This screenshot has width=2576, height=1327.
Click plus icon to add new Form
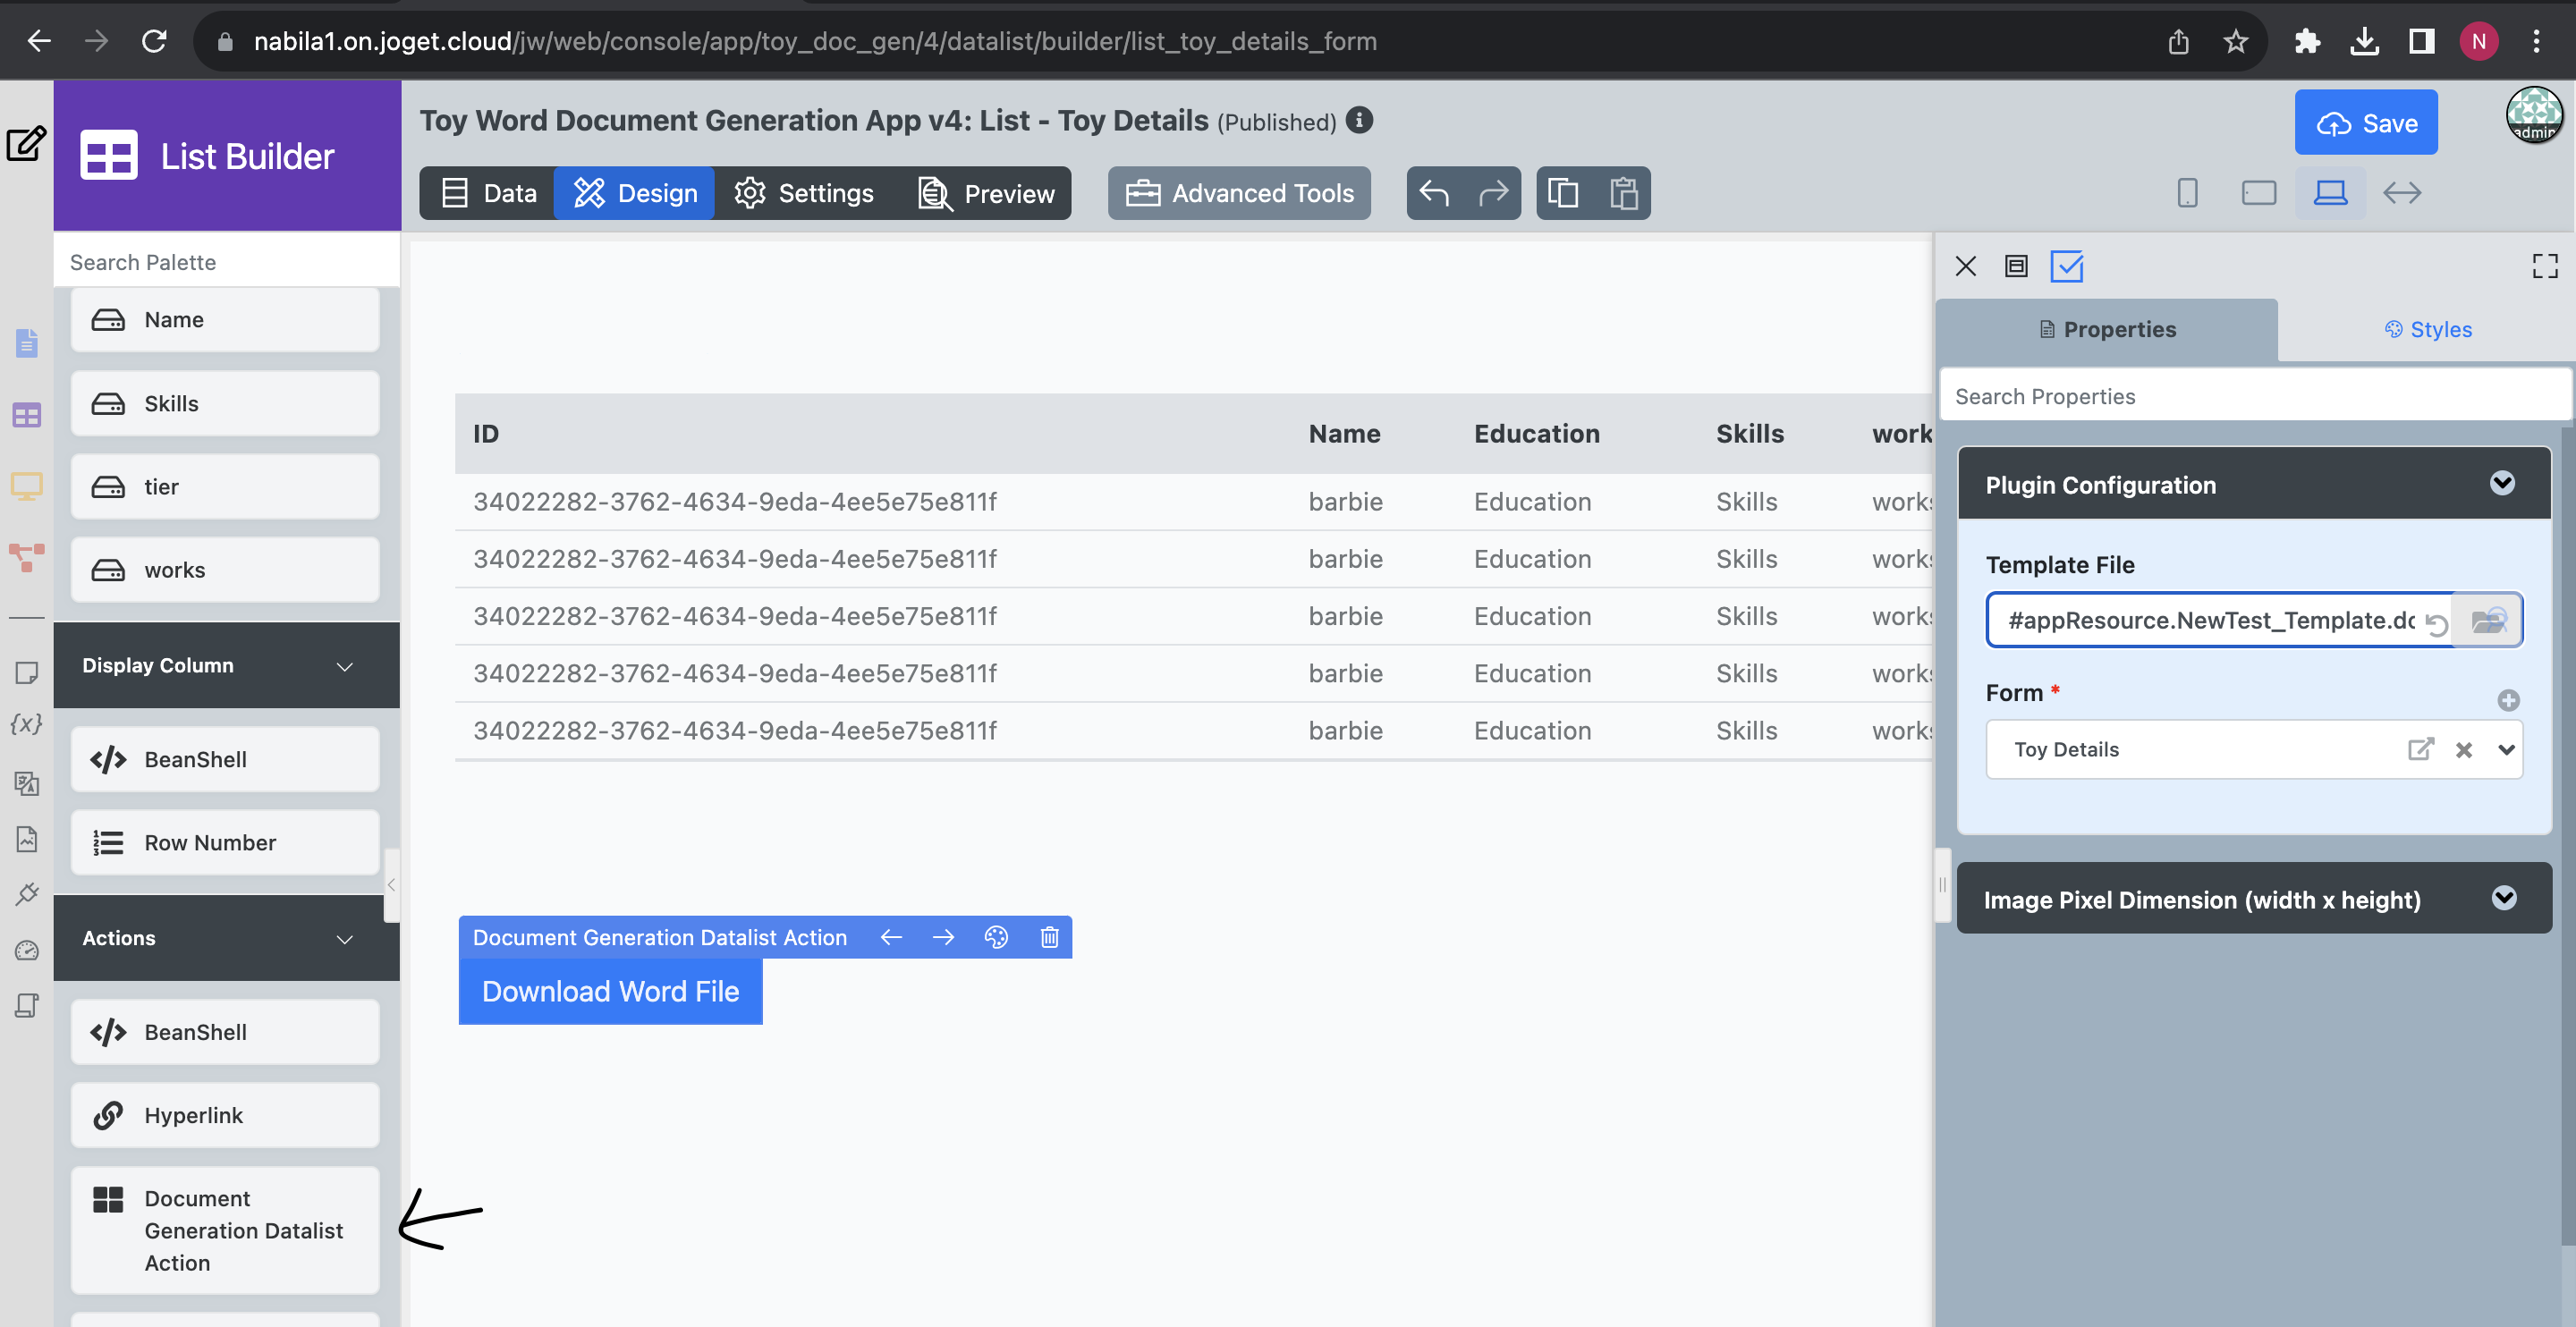pos(2508,700)
